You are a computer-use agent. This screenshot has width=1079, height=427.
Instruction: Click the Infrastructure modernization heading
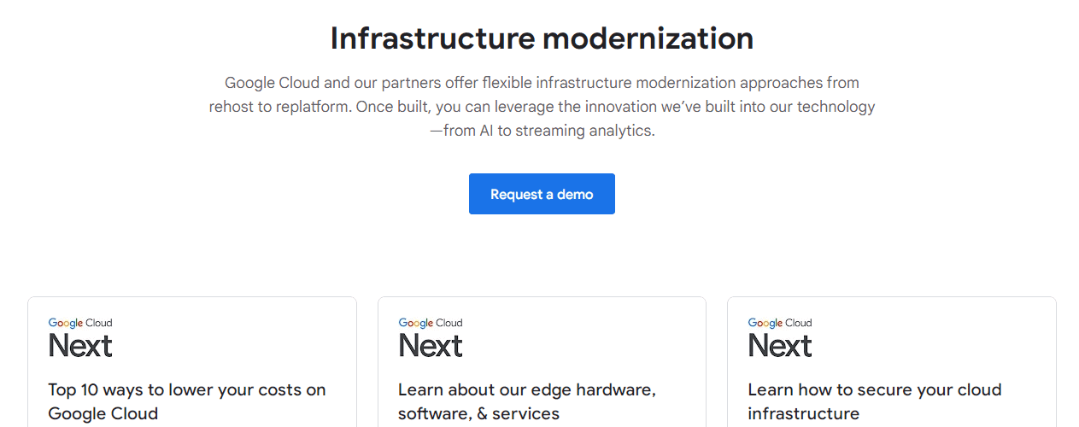(x=542, y=38)
